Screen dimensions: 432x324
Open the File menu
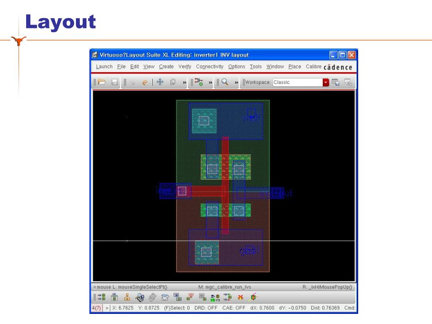[121, 67]
